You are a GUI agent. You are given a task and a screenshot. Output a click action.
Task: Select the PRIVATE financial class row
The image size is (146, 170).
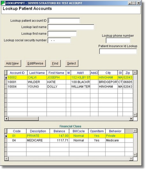pyautogui.click(x=70, y=136)
